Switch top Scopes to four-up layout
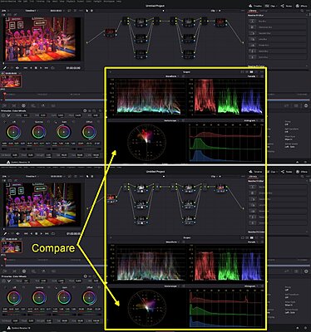311x332 pixels. 252,72
